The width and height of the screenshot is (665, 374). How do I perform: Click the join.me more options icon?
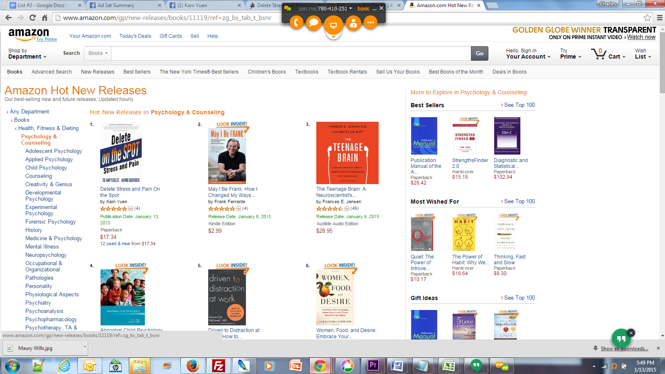(x=371, y=22)
